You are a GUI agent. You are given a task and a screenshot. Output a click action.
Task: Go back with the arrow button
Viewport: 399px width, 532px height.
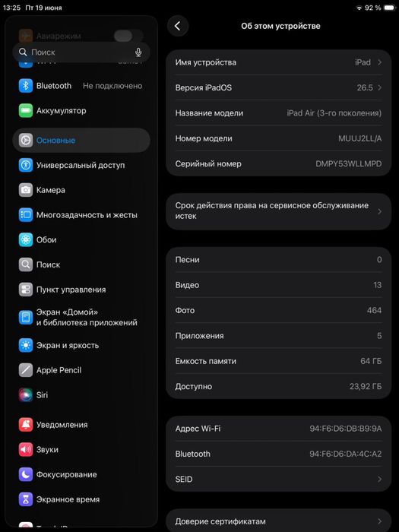177,26
